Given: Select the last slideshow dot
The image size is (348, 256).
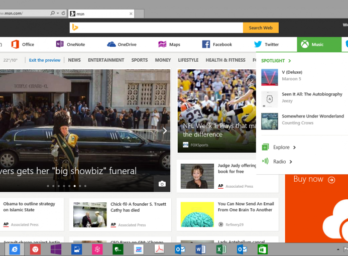Looking at the screenshot, I should click(85, 186).
